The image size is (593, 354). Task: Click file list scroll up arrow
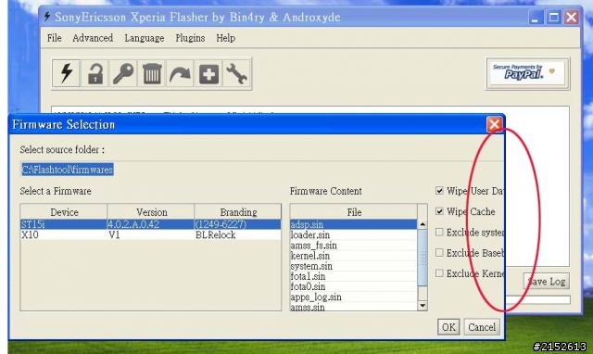tap(423, 224)
